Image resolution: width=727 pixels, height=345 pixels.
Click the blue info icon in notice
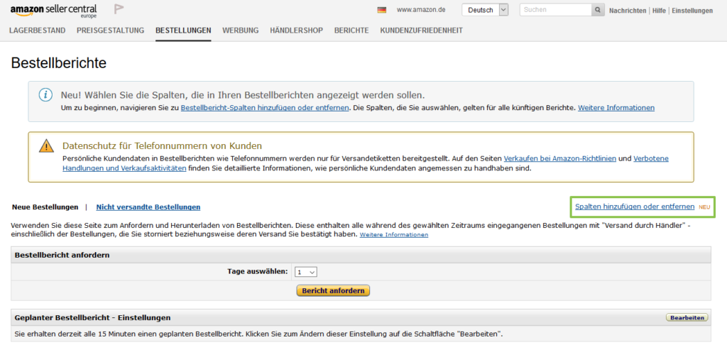click(x=45, y=95)
